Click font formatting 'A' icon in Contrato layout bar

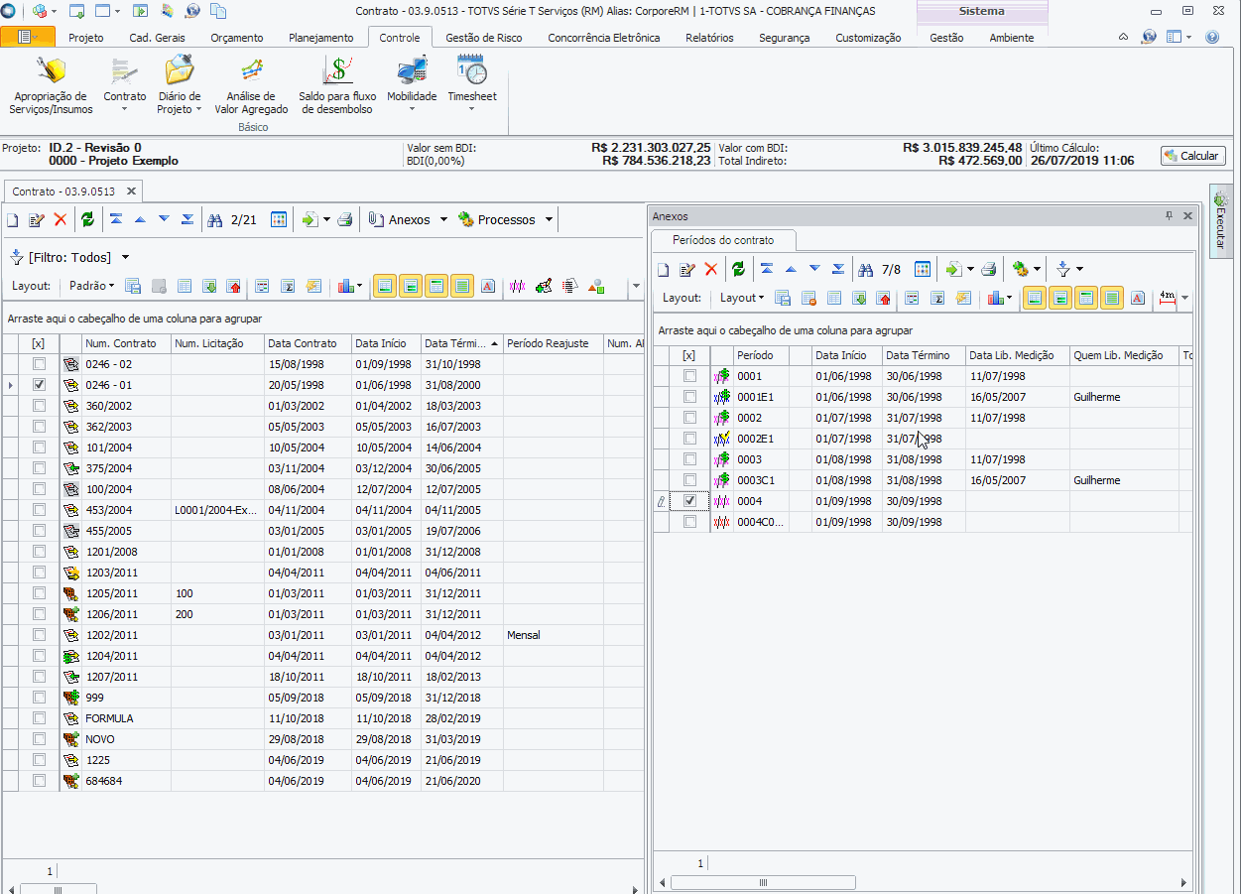pyautogui.click(x=488, y=286)
